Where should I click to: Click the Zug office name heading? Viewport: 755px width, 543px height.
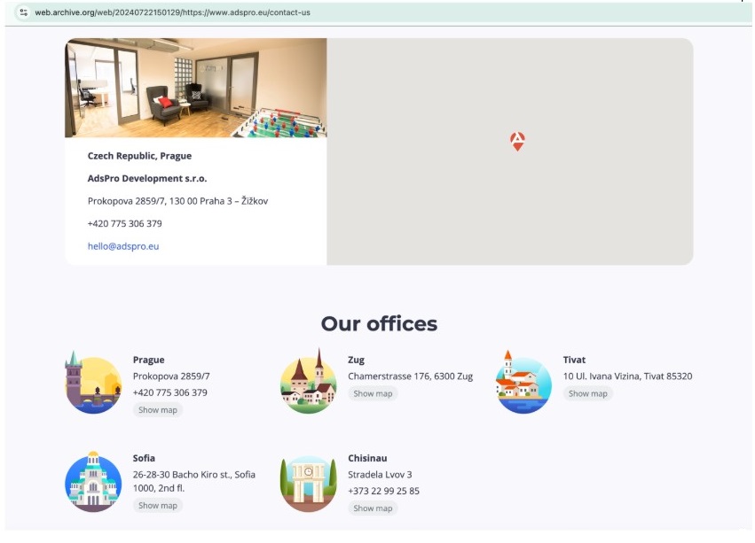[x=356, y=360]
